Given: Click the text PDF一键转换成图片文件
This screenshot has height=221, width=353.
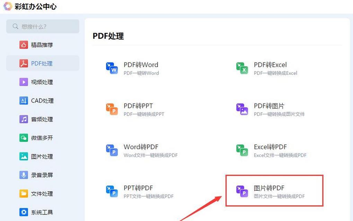Looking at the screenshot, I should pos(279,114).
